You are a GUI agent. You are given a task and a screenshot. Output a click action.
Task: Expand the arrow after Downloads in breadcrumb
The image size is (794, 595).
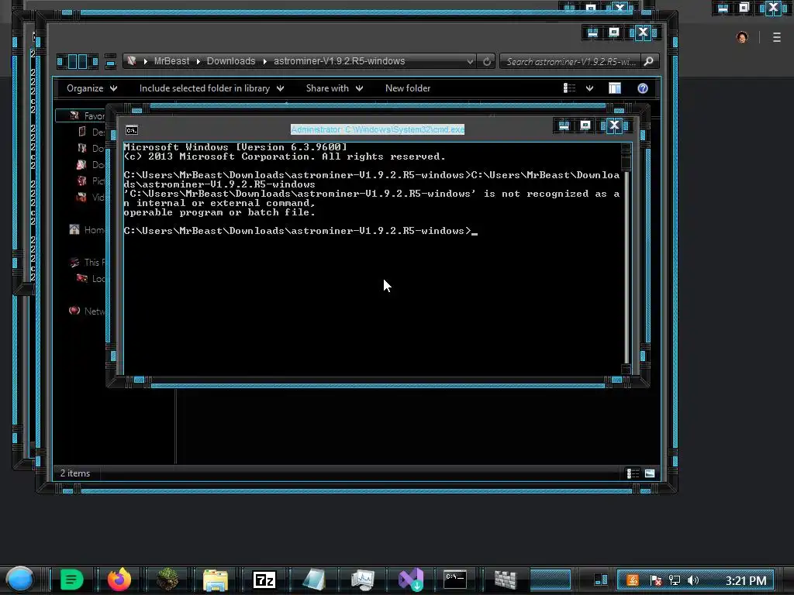point(265,61)
